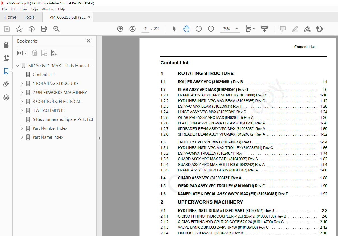This screenshot has height=236, width=338.
Task: Go to previous page arrow
Action: (x=120, y=29)
